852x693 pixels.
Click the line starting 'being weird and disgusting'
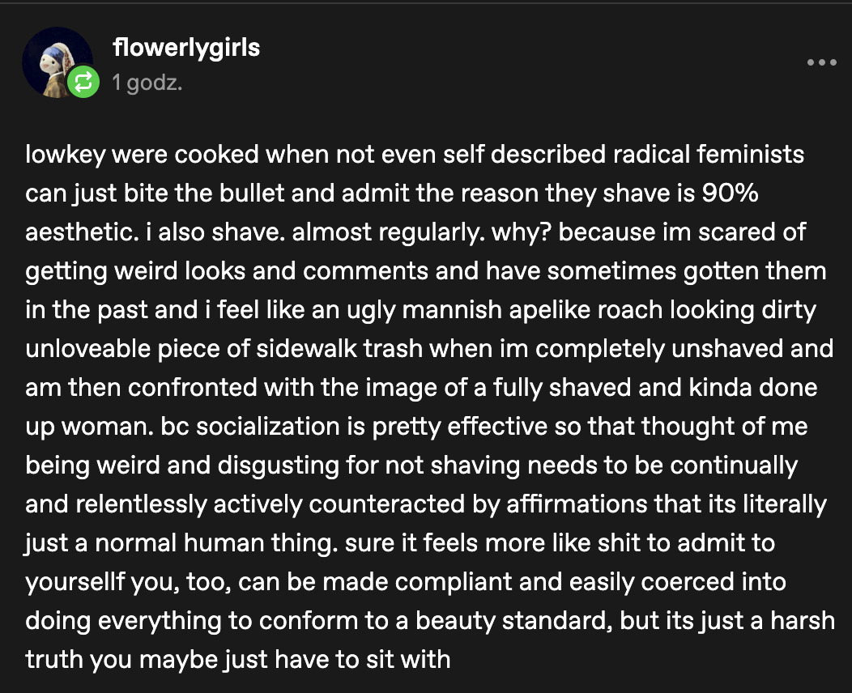click(411, 466)
